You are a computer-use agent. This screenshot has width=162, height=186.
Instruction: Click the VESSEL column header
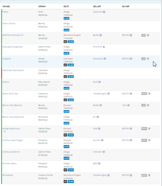[6, 6]
